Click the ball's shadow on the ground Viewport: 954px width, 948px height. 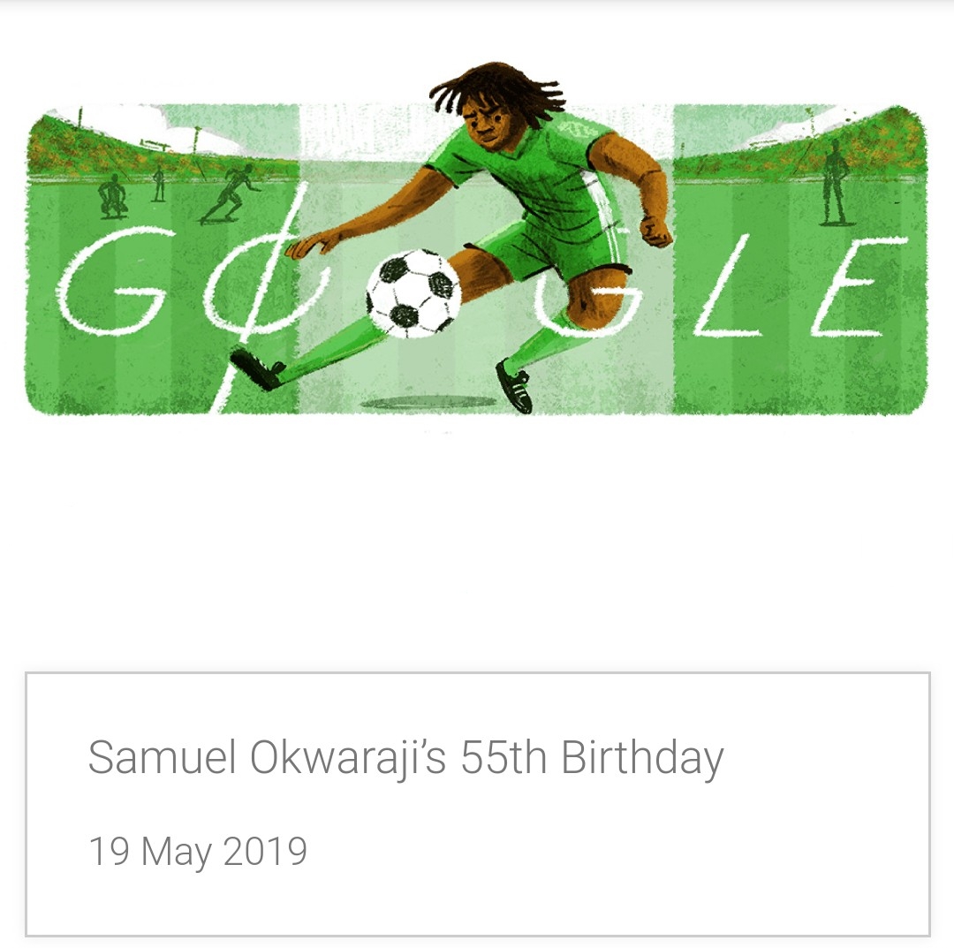click(x=429, y=402)
